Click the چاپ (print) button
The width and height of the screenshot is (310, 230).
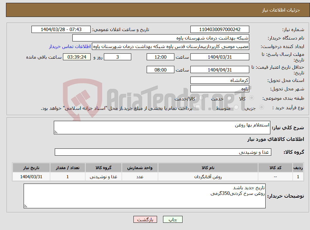point(172,219)
